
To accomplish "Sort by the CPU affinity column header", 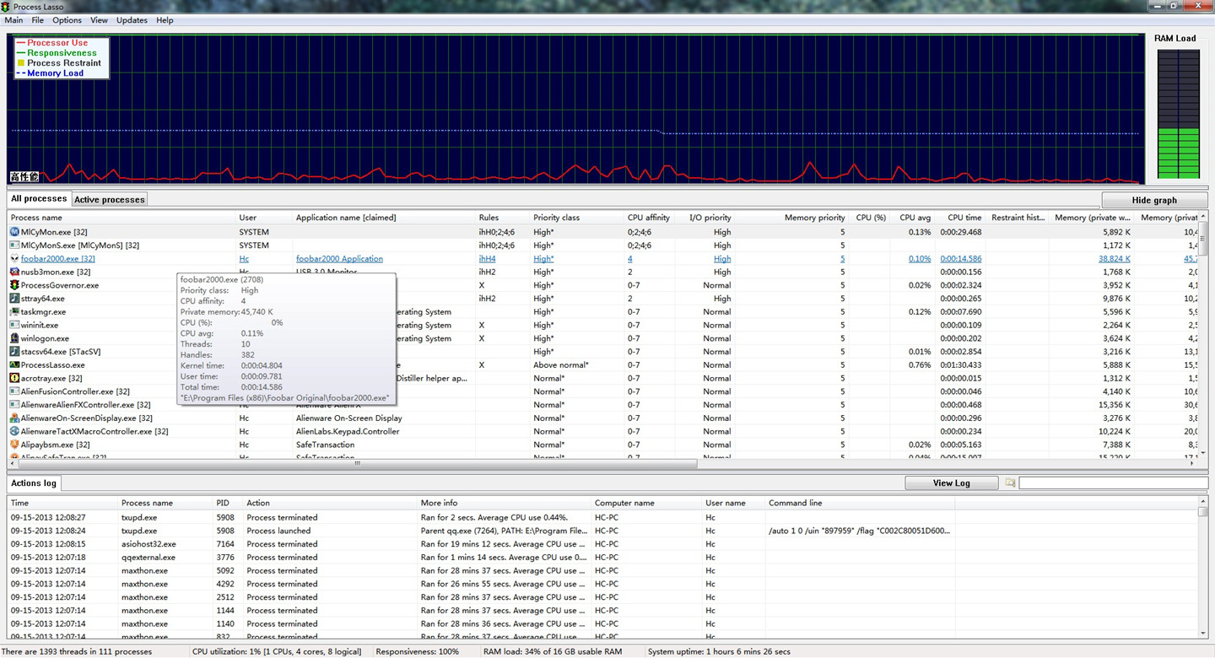I will [651, 218].
